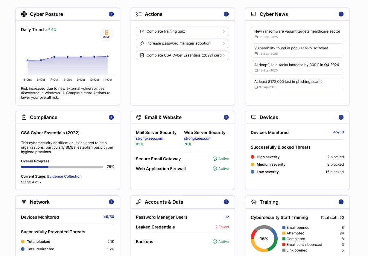Toggle the Secure Email Gateway Active status
This screenshot has height=256, width=368.
(x=221, y=159)
